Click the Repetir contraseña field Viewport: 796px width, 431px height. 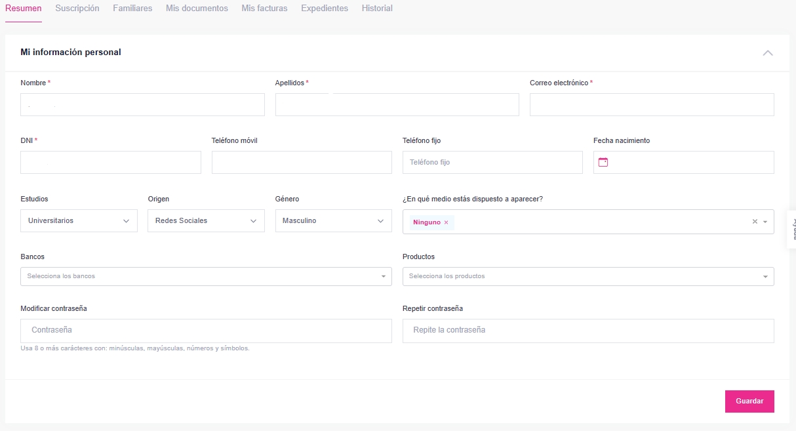(x=587, y=331)
